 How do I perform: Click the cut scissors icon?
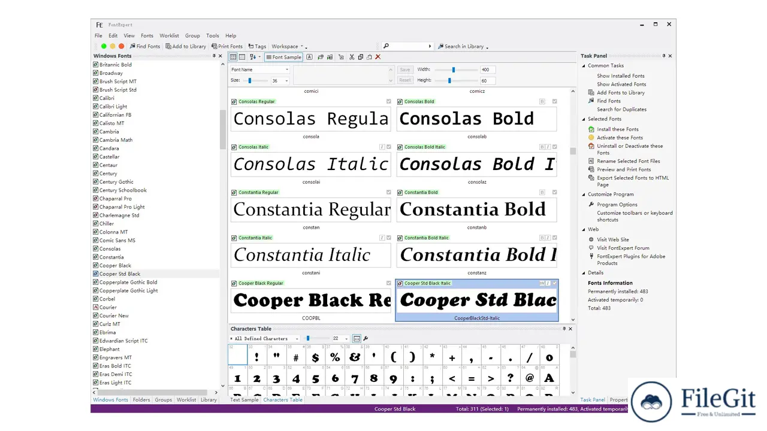(352, 57)
